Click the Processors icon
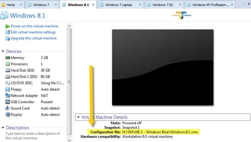This screenshot has height=142, width=251. (x=8, y=64)
